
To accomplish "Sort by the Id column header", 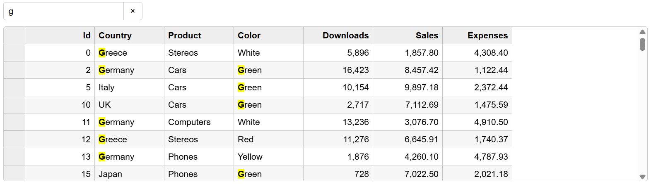I will (60, 35).
